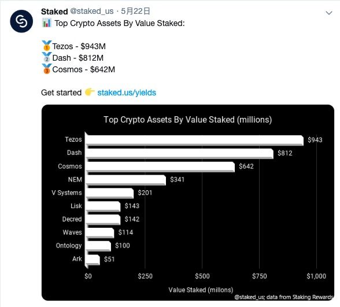
Task: Click the @staked_us handle
Action: tap(91, 12)
